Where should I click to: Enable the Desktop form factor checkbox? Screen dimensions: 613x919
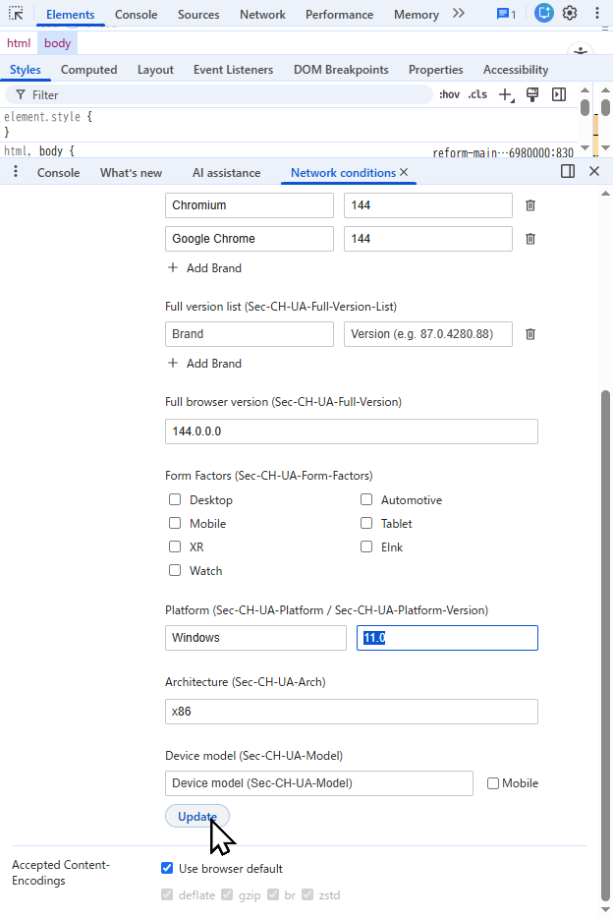coord(175,500)
